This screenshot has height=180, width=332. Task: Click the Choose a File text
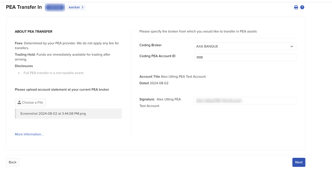click(x=32, y=102)
